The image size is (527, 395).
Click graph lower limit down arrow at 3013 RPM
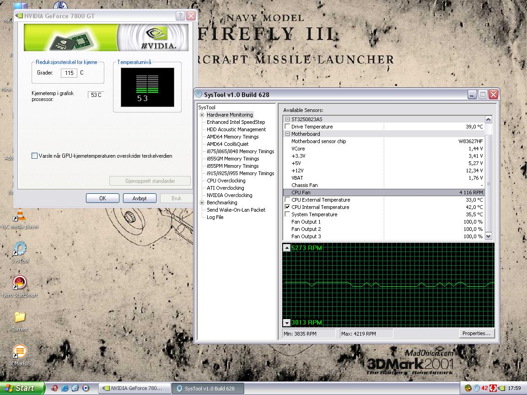[287, 322]
